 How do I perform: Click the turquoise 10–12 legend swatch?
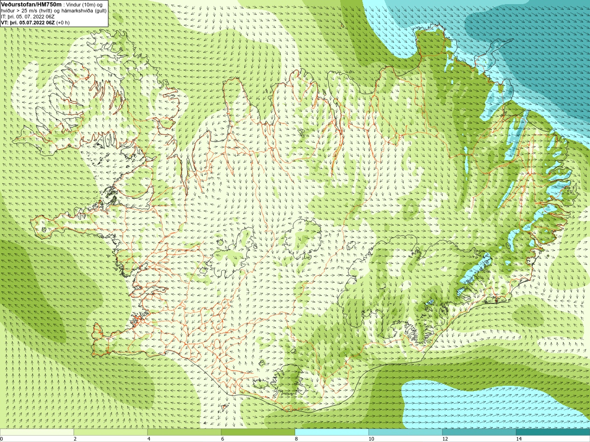[x=406, y=432]
